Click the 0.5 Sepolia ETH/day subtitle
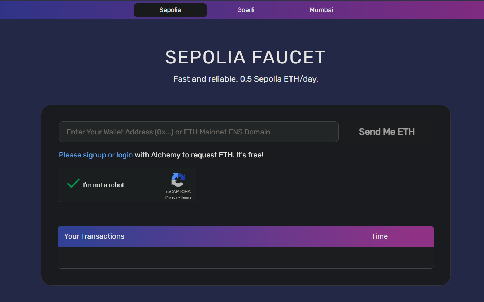The width and height of the screenshot is (484, 302). point(246,79)
